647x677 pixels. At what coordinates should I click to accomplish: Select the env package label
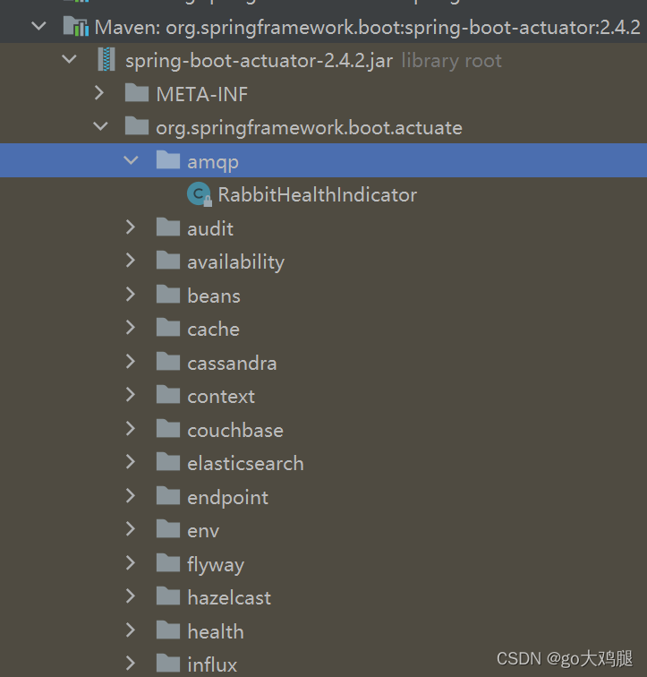click(x=203, y=531)
